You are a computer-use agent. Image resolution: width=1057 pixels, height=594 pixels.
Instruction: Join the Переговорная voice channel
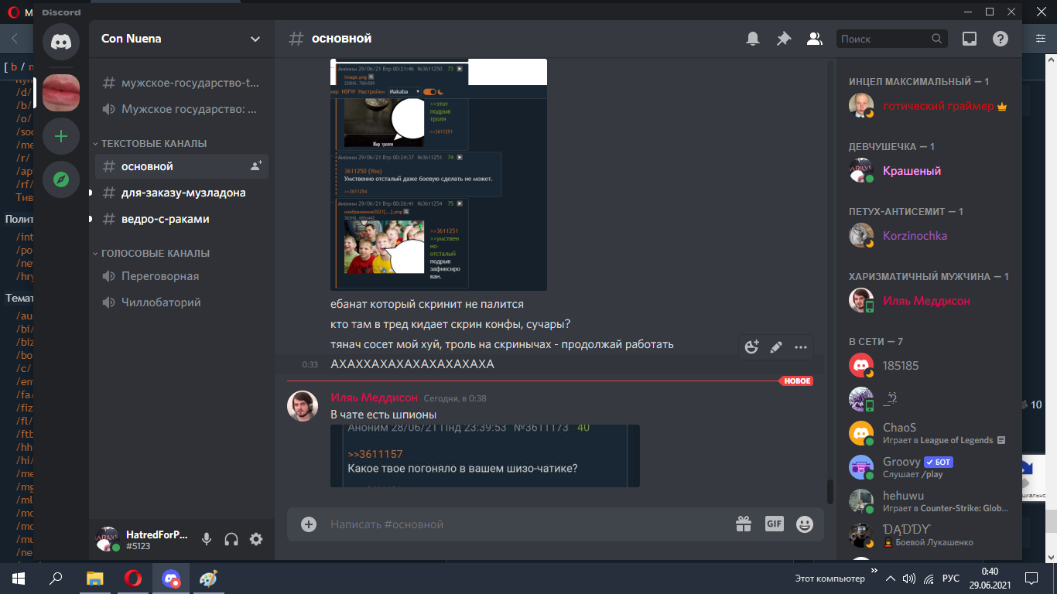[x=182, y=276]
